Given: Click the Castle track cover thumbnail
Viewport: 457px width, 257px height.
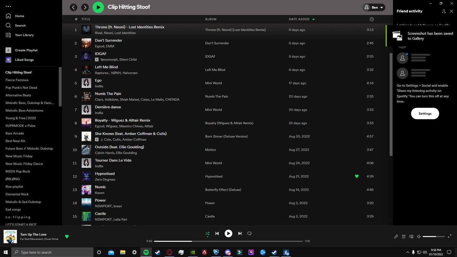Looking at the screenshot, I should [86, 216].
